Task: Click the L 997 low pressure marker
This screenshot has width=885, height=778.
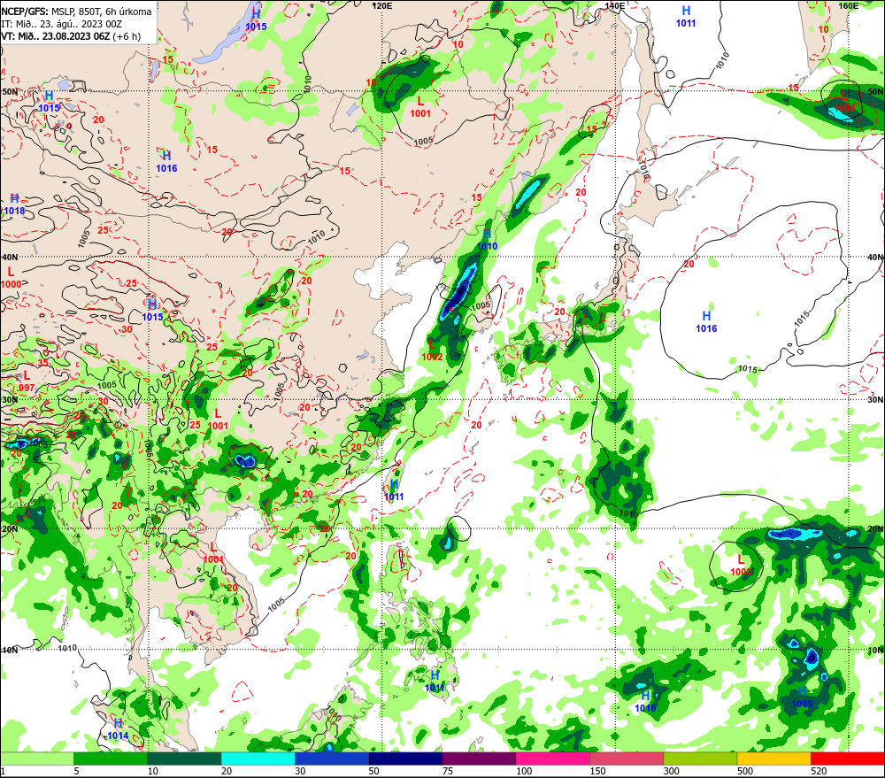Action: [27, 382]
